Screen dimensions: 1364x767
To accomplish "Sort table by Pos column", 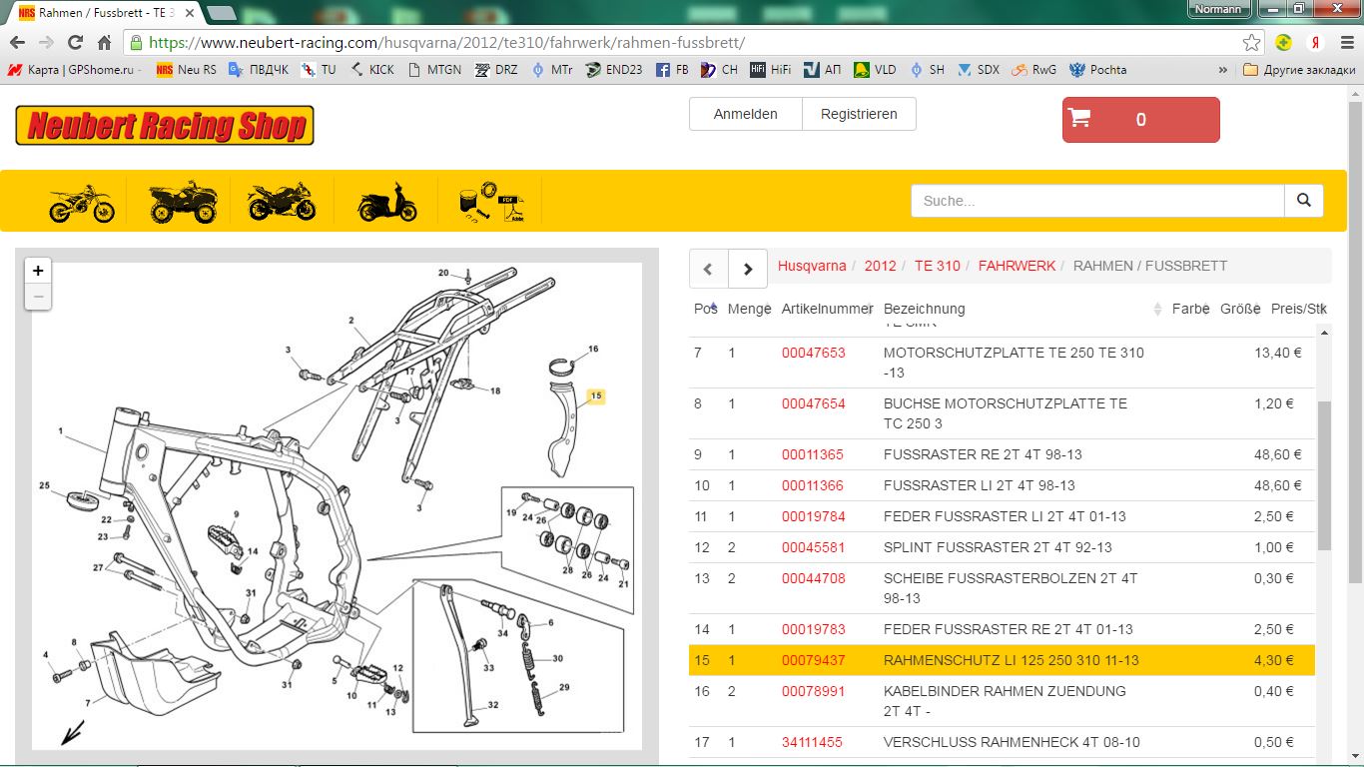I will coord(706,309).
